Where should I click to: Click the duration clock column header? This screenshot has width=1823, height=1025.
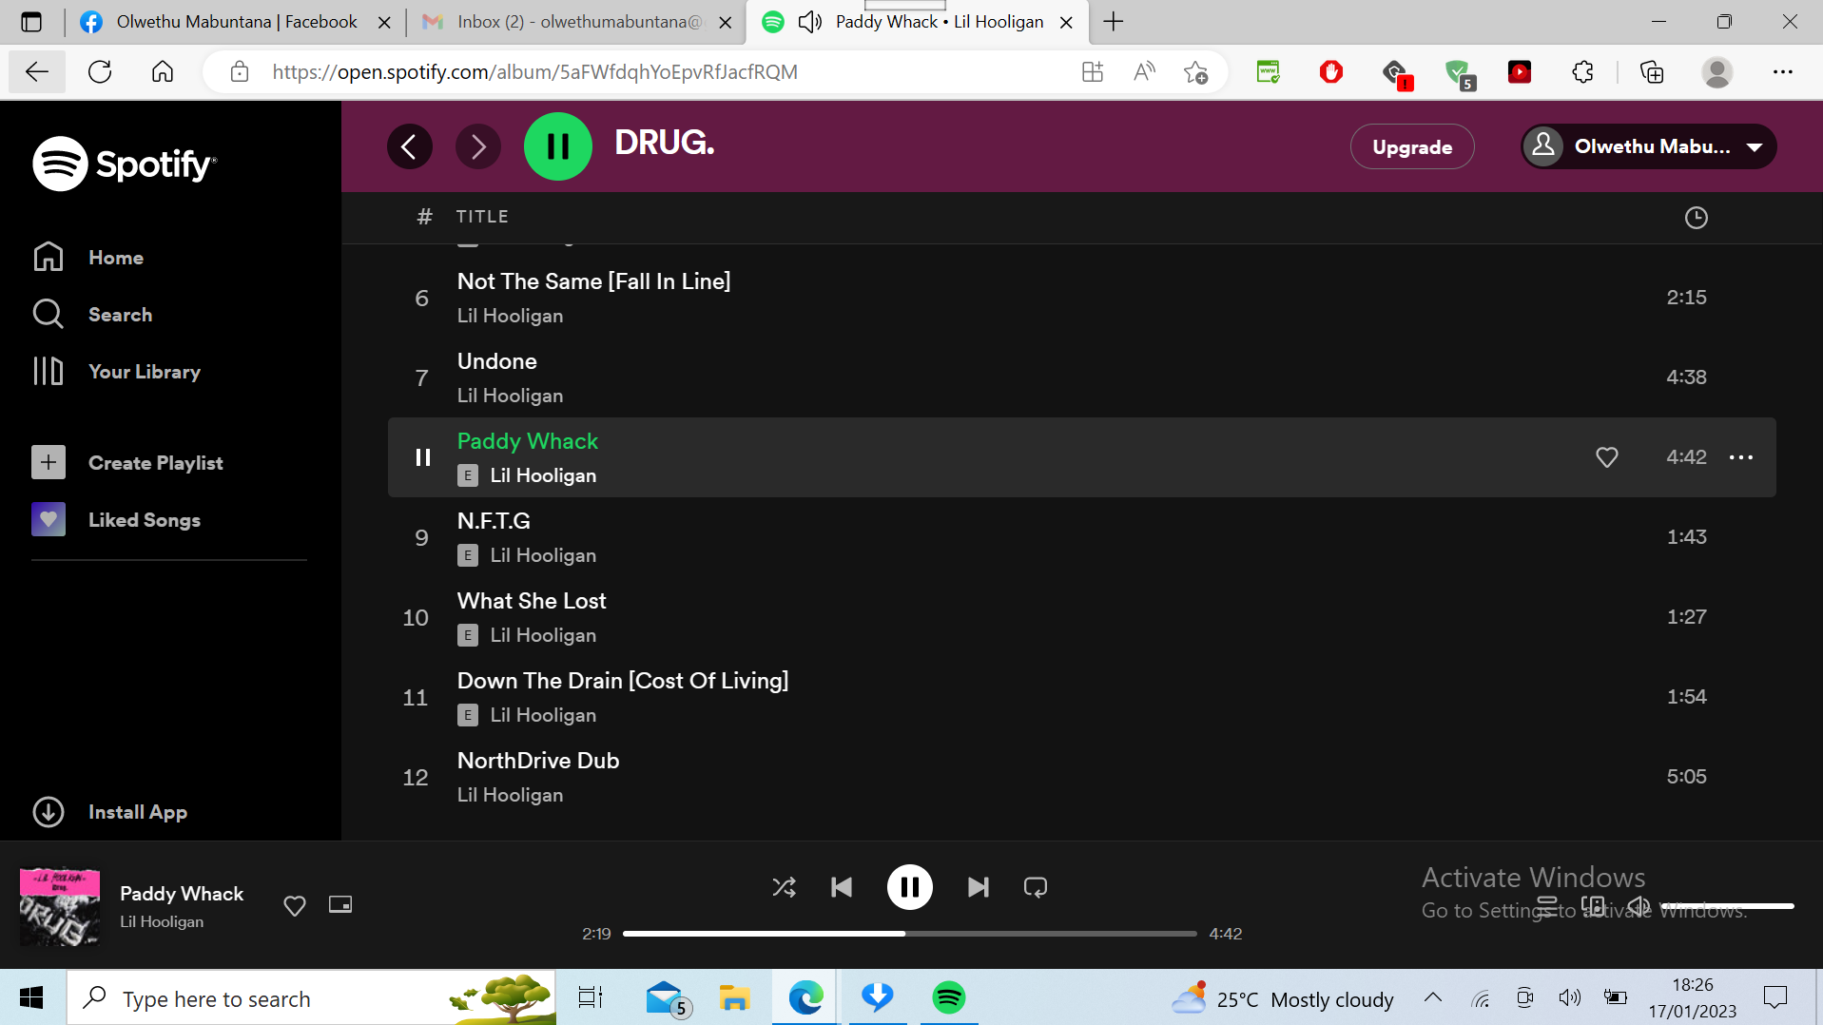click(1696, 218)
